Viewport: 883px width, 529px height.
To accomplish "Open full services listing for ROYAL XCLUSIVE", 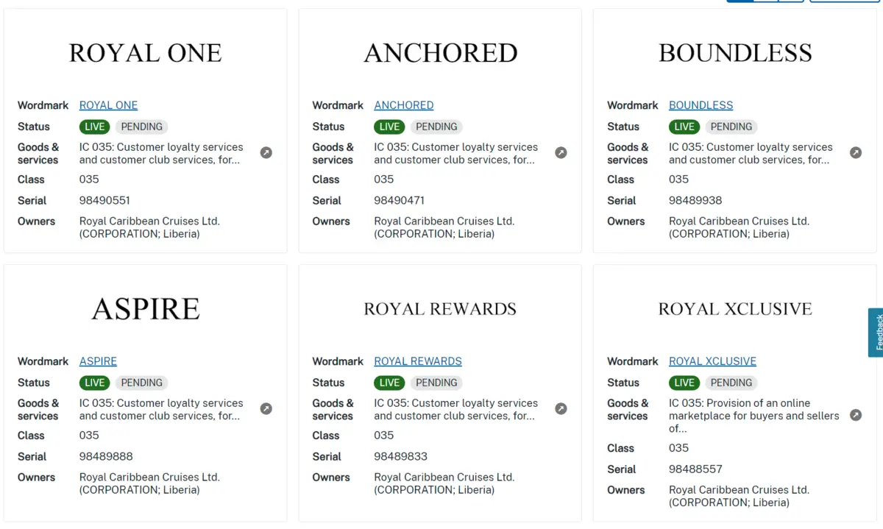I will (x=856, y=415).
